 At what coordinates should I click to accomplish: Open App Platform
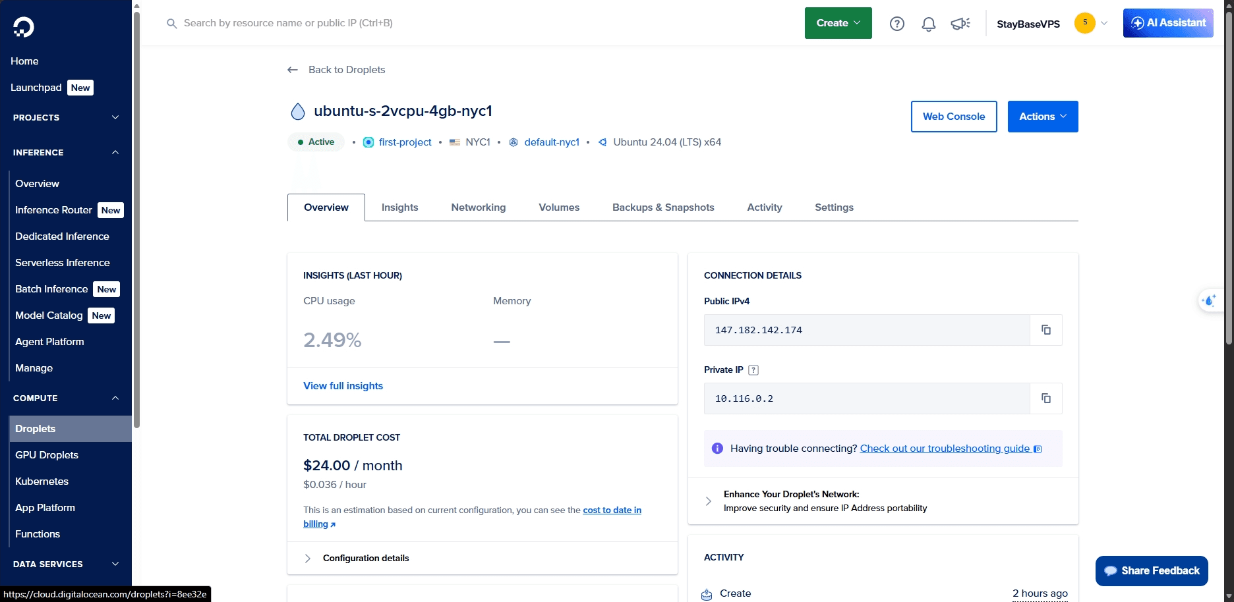tap(45, 508)
